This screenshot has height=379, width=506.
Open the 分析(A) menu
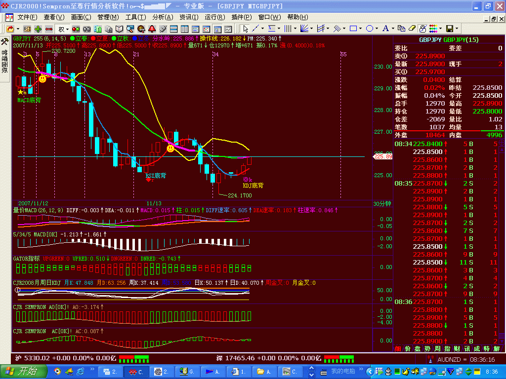point(163,17)
